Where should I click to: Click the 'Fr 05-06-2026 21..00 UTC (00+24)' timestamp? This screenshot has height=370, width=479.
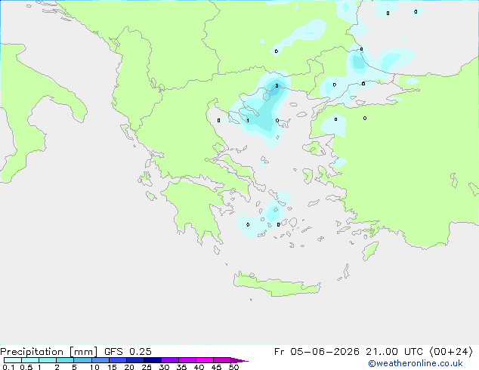coord(373,352)
